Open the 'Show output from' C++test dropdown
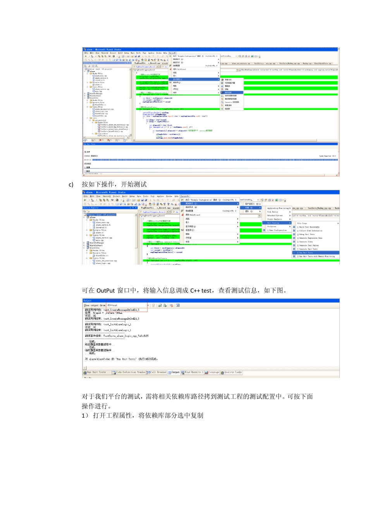The width and height of the screenshot is (368, 520). point(148,305)
